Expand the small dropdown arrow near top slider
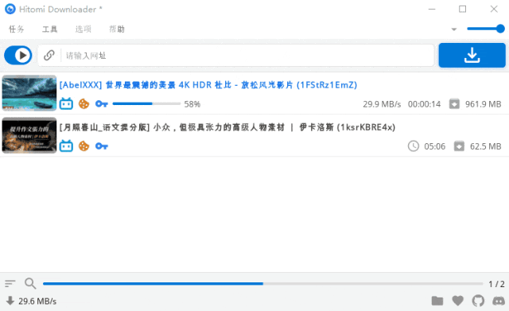509x311 pixels. point(454,29)
